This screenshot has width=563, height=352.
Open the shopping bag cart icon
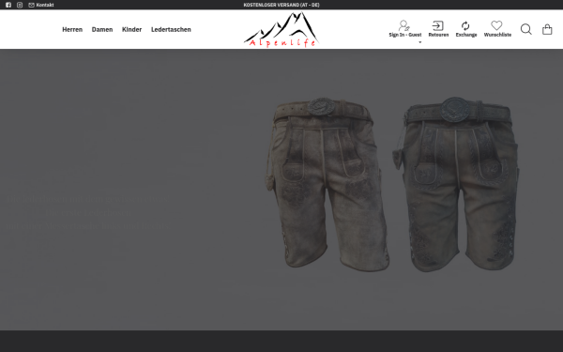(x=547, y=29)
